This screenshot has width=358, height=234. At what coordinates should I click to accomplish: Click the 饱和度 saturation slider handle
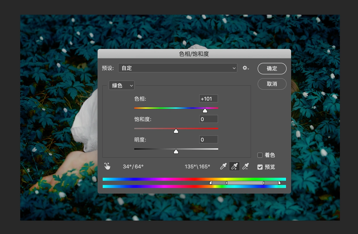pos(176,131)
